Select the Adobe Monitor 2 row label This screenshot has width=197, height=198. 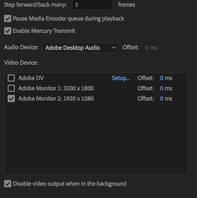(x=56, y=98)
